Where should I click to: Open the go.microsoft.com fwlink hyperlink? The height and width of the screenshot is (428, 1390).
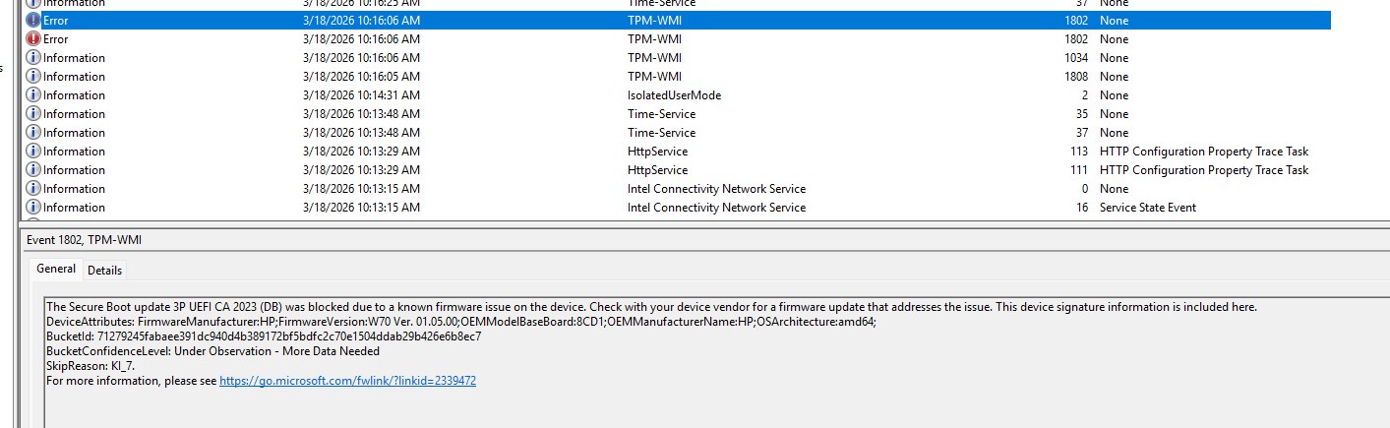point(347,381)
